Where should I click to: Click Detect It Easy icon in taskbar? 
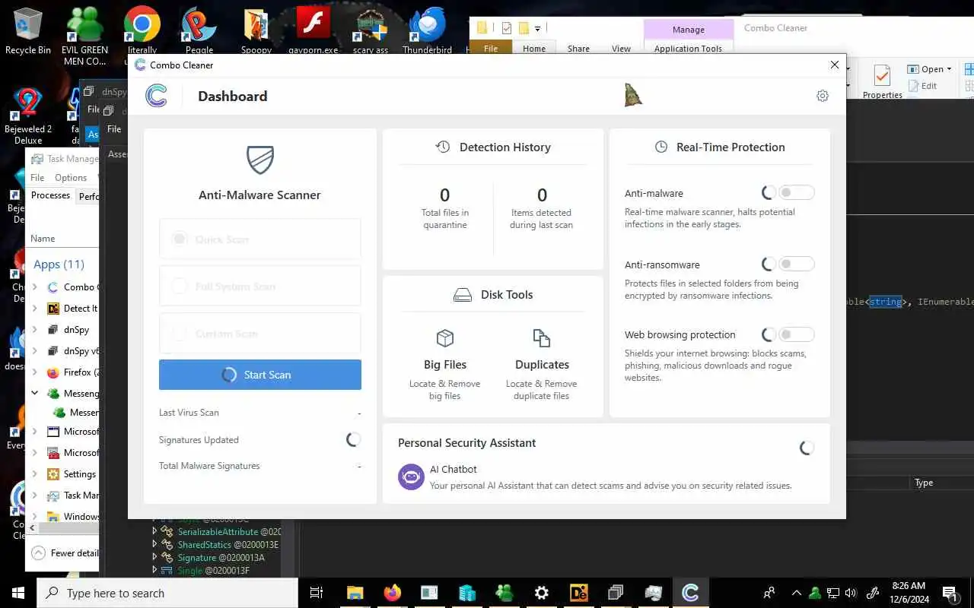click(578, 593)
